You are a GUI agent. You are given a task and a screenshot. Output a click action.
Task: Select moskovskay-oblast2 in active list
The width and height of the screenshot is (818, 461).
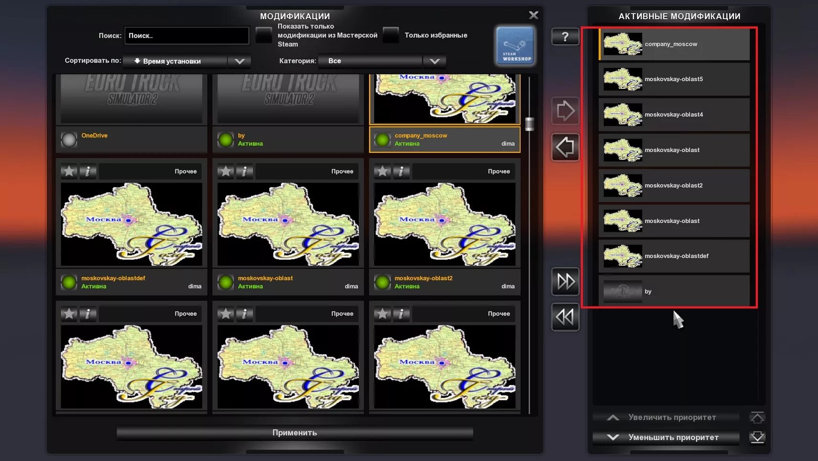pos(674,185)
